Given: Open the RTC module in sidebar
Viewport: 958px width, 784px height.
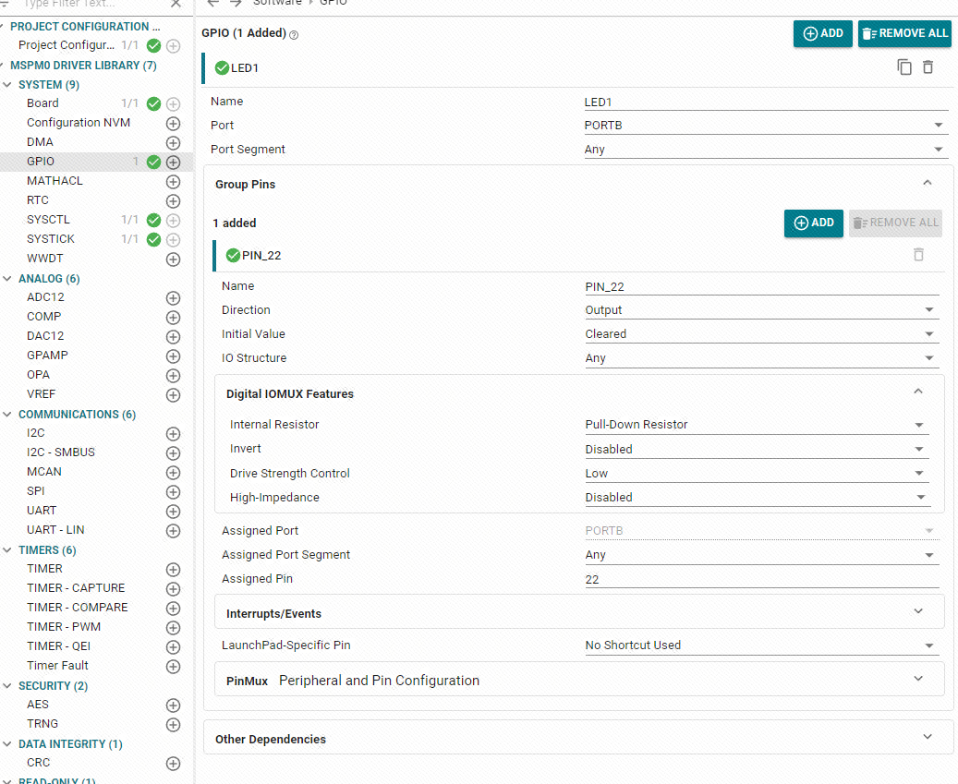Looking at the screenshot, I should (x=38, y=200).
